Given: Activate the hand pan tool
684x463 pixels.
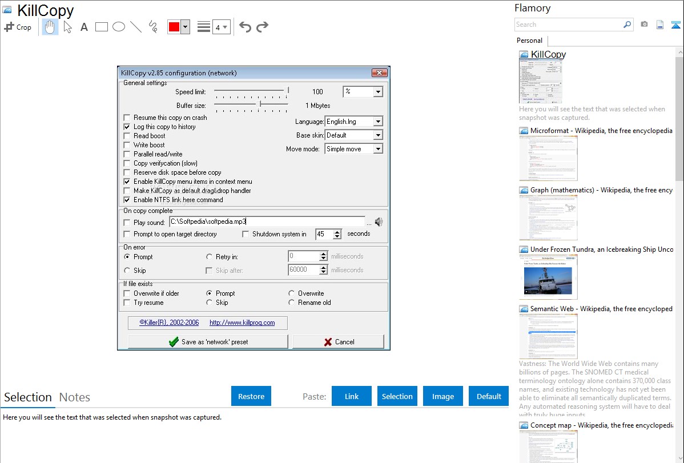Looking at the screenshot, I should (x=50, y=27).
